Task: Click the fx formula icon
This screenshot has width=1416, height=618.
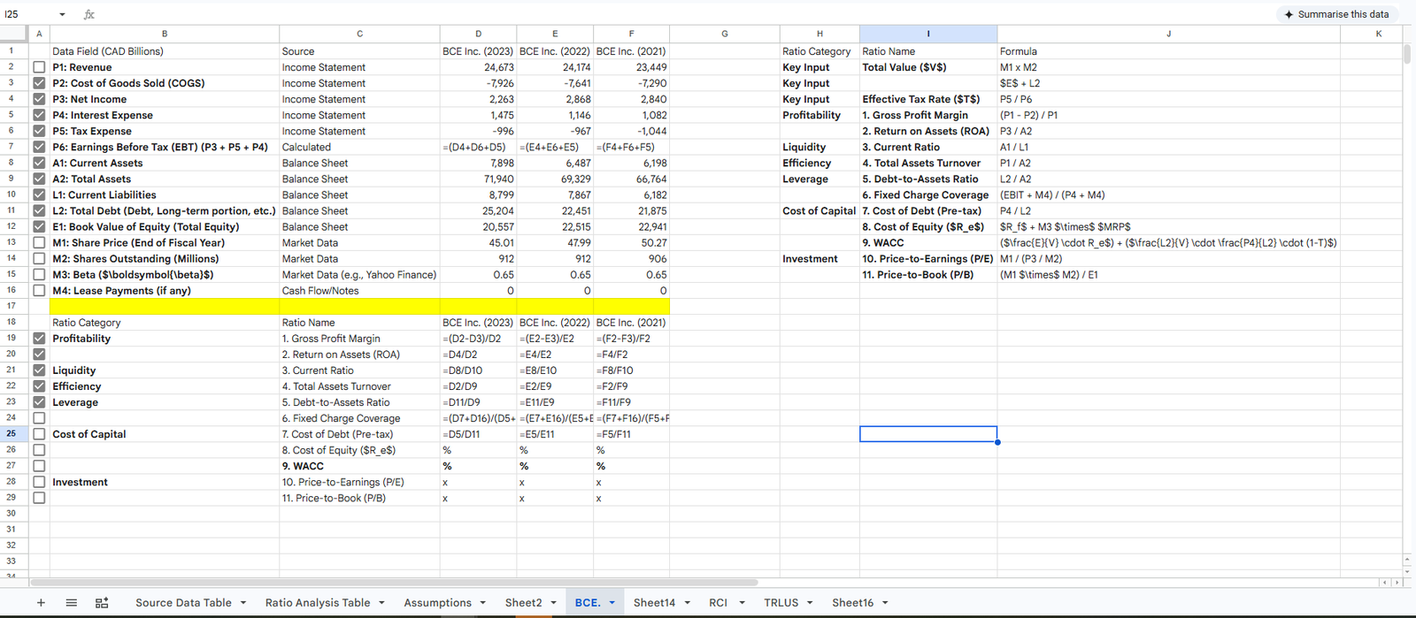Action: point(89,14)
